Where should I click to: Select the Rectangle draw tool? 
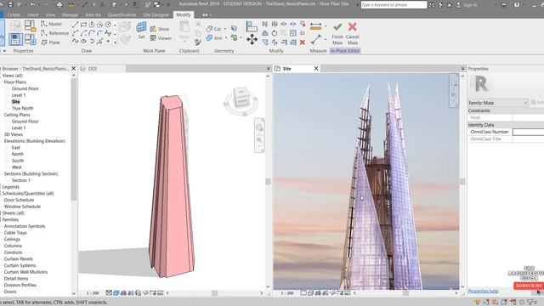coord(83,25)
